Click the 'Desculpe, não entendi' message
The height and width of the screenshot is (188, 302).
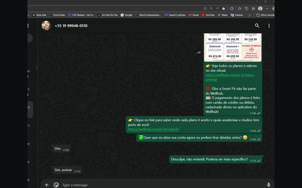point(216,159)
